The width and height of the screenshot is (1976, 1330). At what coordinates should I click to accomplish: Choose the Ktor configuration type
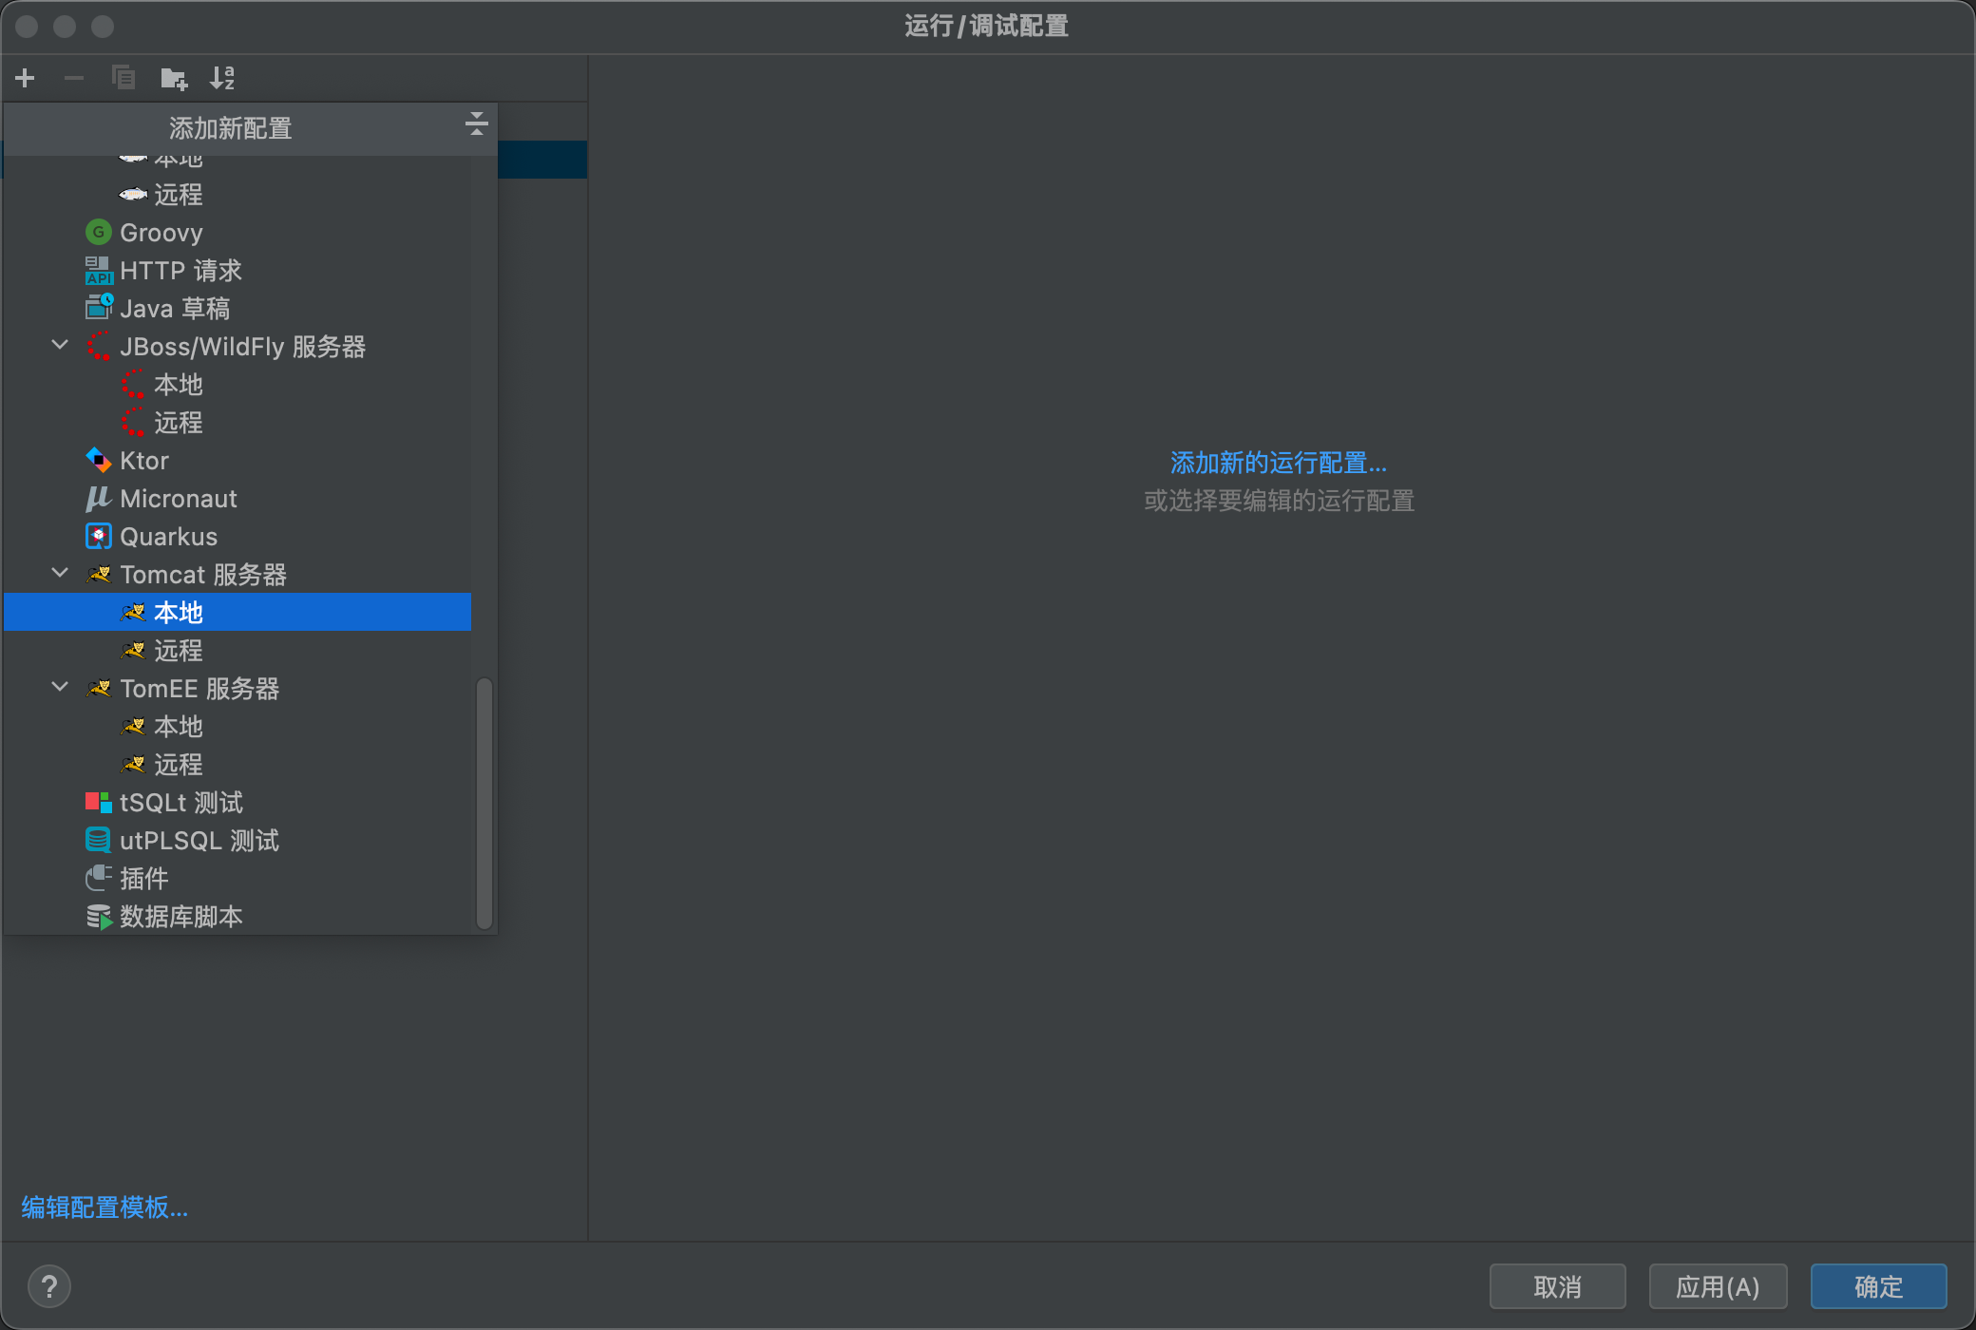(237, 460)
